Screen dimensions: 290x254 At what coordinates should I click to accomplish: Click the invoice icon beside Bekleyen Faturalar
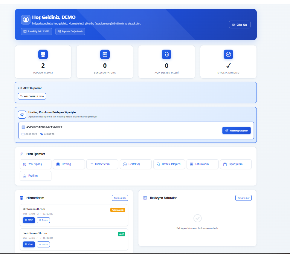[x=145, y=198]
